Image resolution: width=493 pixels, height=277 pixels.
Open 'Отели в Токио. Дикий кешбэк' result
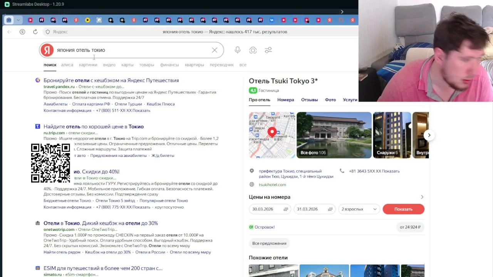click(x=101, y=223)
